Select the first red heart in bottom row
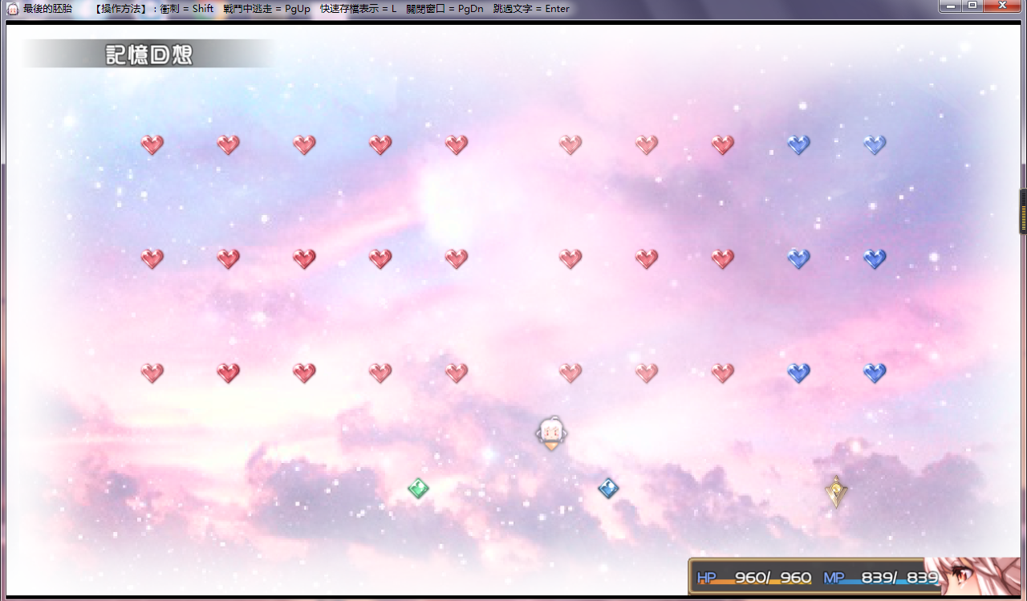The width and height of the screenshot is (1027, 601). (152, 372)
